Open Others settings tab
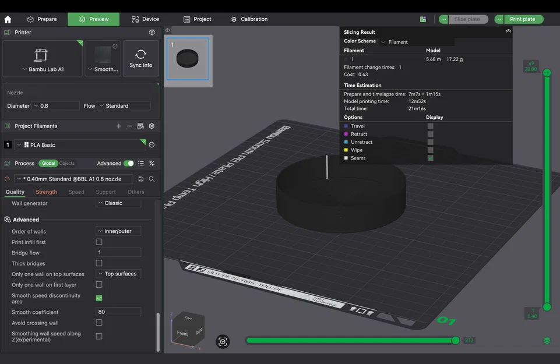 click(136, 192)
